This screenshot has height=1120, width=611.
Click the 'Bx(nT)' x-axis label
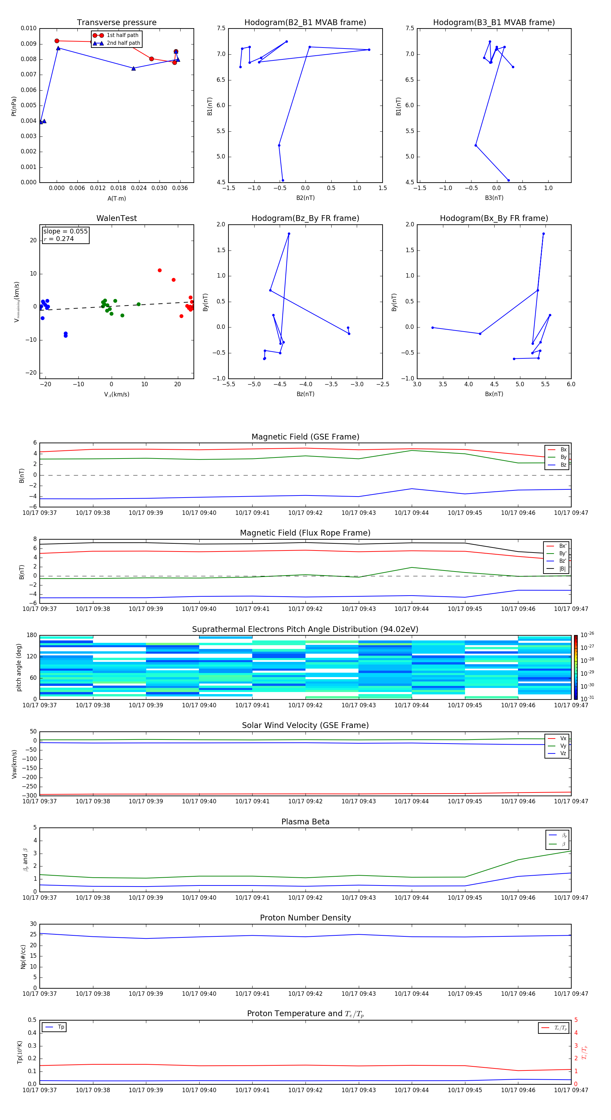494,394
